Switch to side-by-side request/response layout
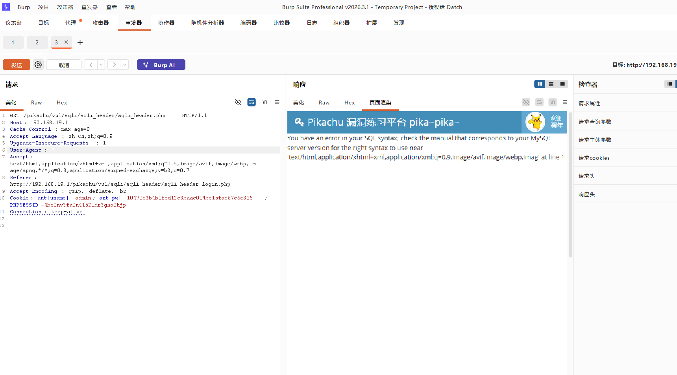The width and height of the screenshot is (677, 375). 540,84
